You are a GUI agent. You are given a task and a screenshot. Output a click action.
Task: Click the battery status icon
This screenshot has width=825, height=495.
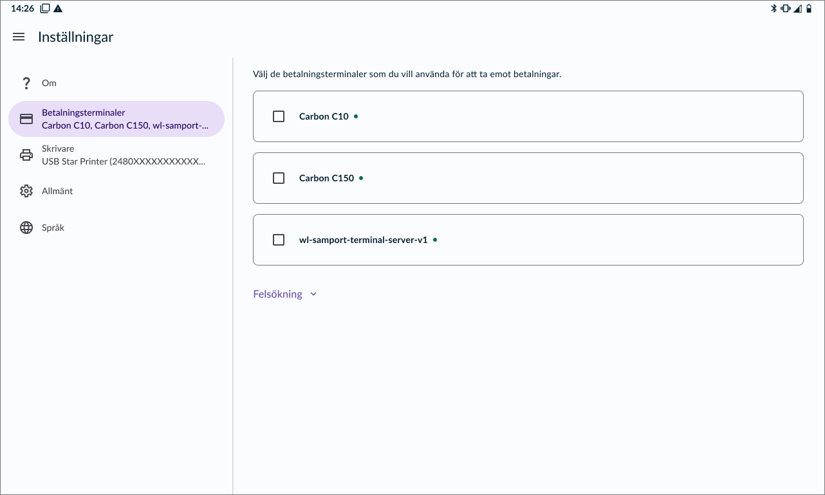[x=809, y=8]
